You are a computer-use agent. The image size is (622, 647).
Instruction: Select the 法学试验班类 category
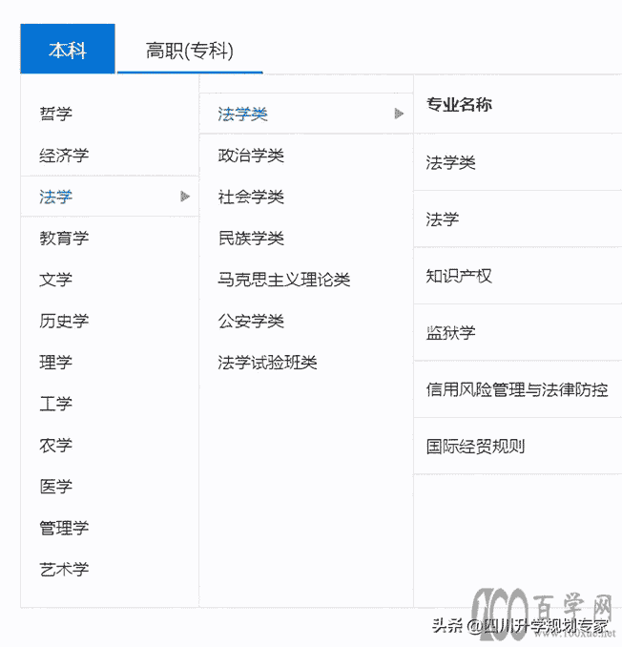[267, 363]
